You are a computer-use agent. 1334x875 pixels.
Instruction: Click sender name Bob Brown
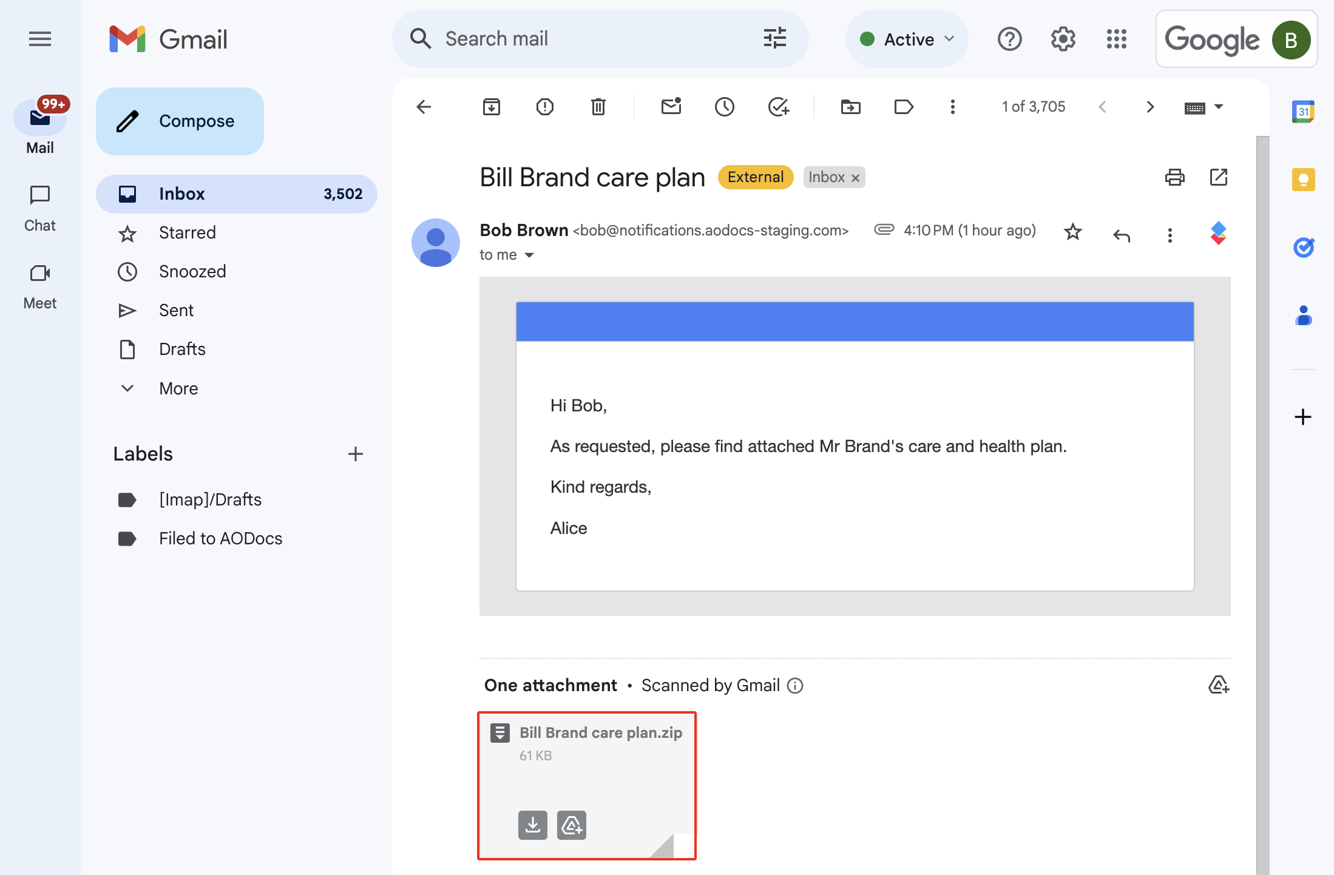point(524,231)
